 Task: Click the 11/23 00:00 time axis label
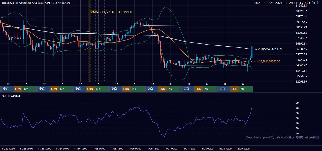[26, 148]
